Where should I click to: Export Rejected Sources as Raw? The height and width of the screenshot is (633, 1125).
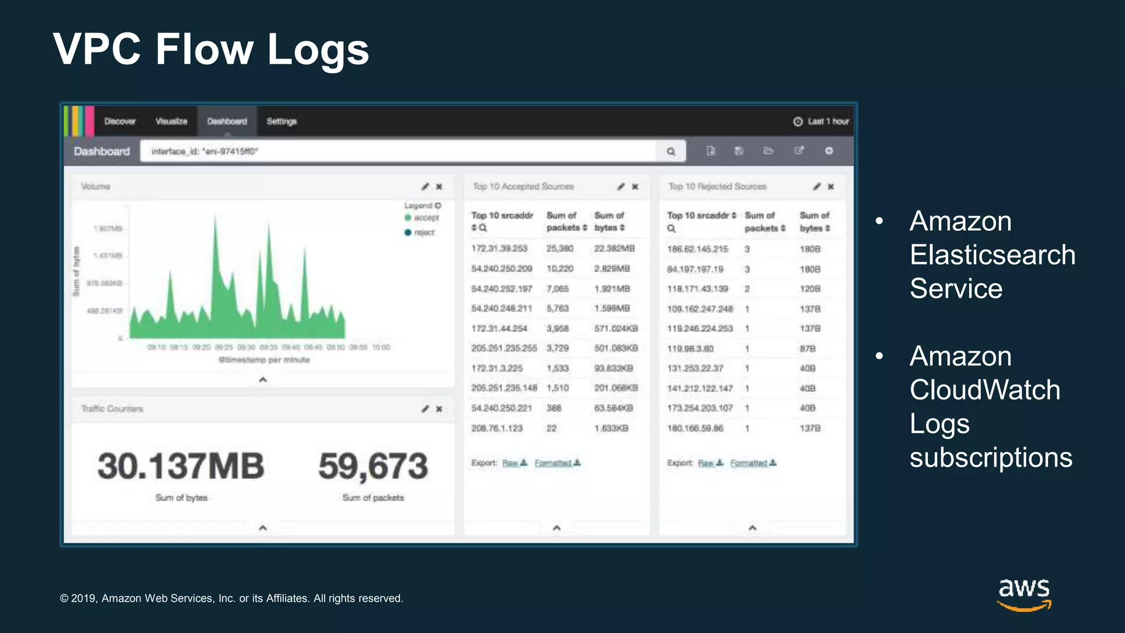tap(711, 463)
